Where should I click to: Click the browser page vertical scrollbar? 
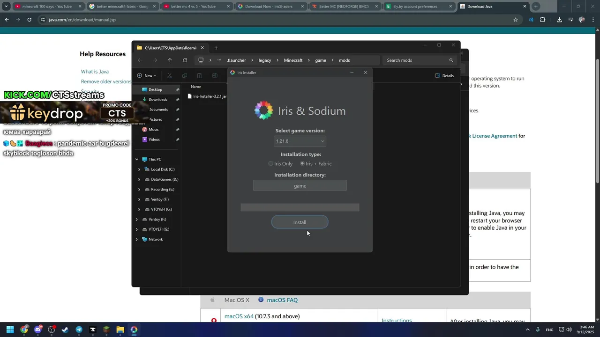tap(597, 122)
